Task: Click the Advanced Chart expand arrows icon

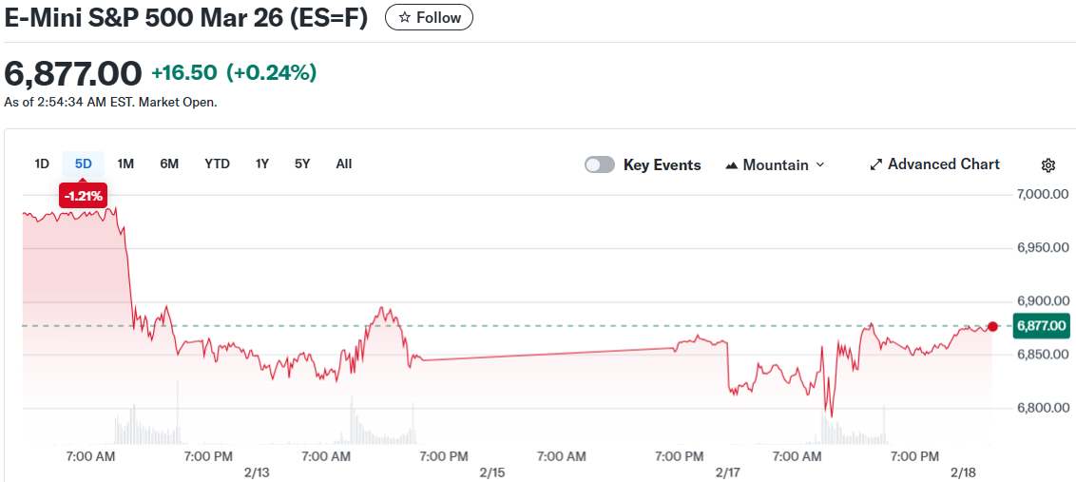Action: click(876, 165)
